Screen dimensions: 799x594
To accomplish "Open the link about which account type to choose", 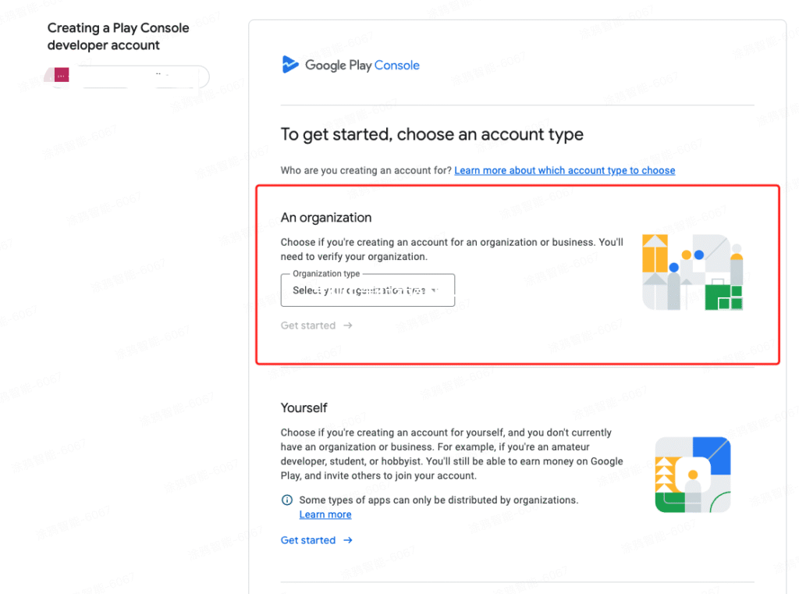I will [564, 170].
